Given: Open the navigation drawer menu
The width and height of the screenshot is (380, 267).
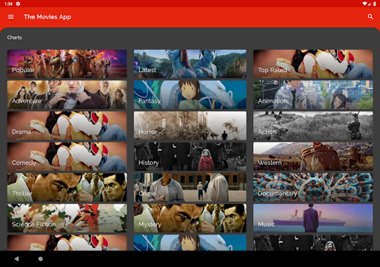Looking at the screenshot, I should click(x=11, y=17).
